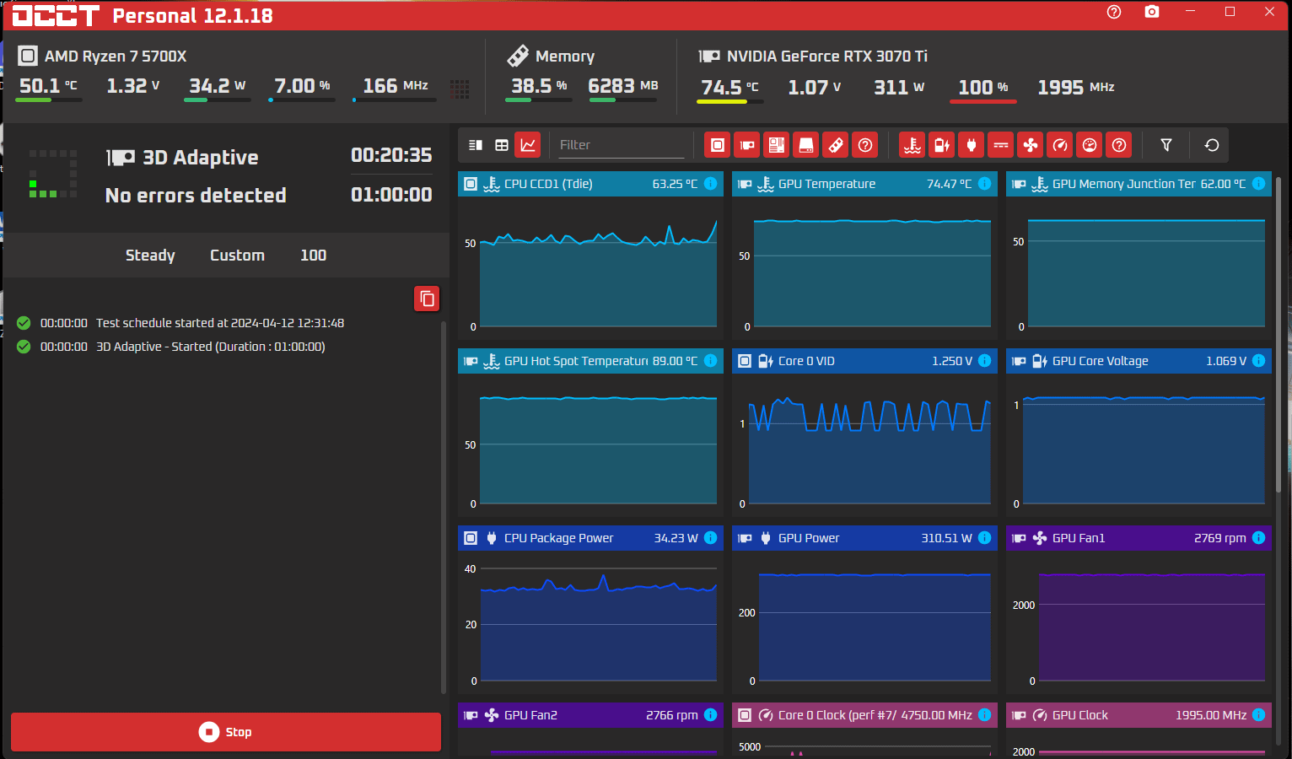Take a screenshot with the camera icon

pos(1152,12)
